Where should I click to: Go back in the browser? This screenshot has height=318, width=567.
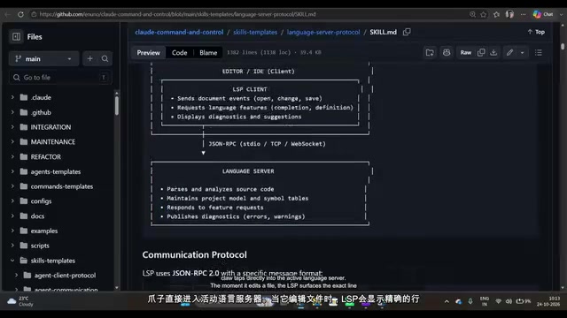tap(7, 14)
